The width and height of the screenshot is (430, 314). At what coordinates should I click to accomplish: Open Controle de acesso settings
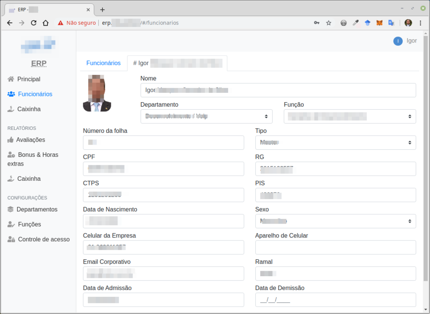[x=44, y=239]
